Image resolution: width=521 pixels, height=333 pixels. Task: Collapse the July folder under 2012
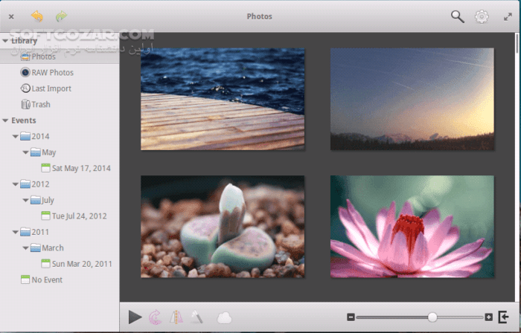pos(25,200)
